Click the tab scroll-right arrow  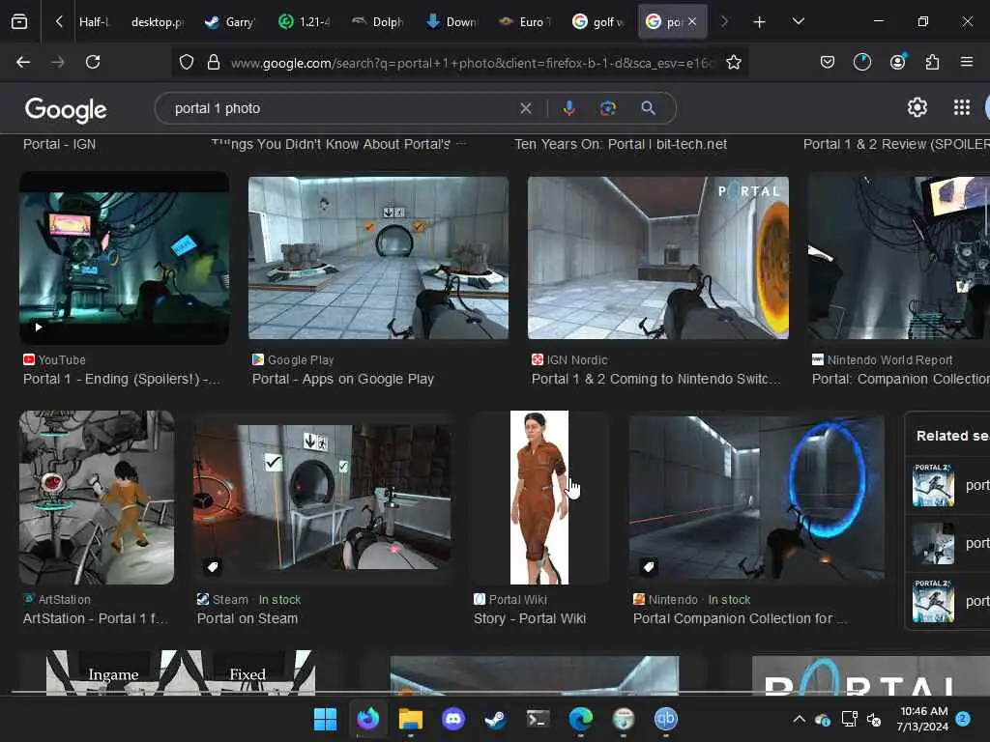click(x=724, y=22)
